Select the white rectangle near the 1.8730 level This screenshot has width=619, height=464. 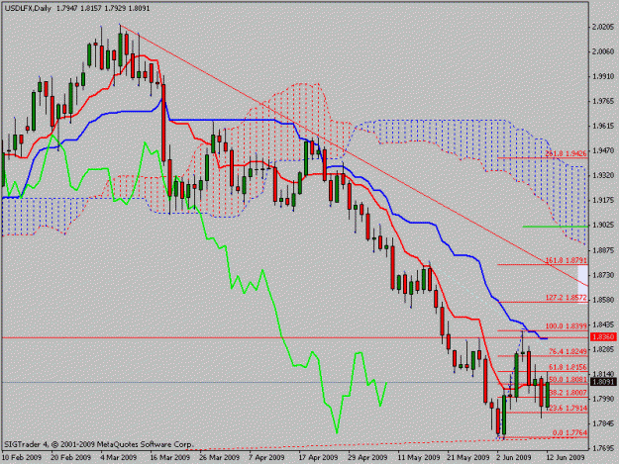pos(582,284)
